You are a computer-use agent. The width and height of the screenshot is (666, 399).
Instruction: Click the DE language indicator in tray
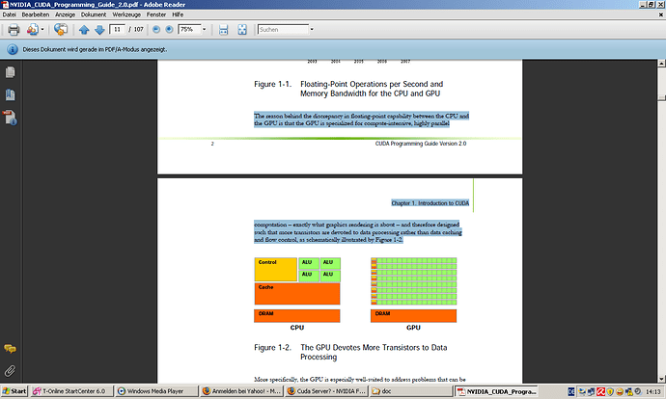[x=571, y=391]
